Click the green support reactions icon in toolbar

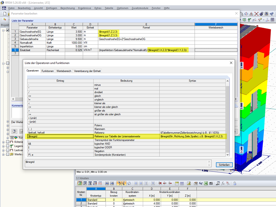(x=249, y=20)
